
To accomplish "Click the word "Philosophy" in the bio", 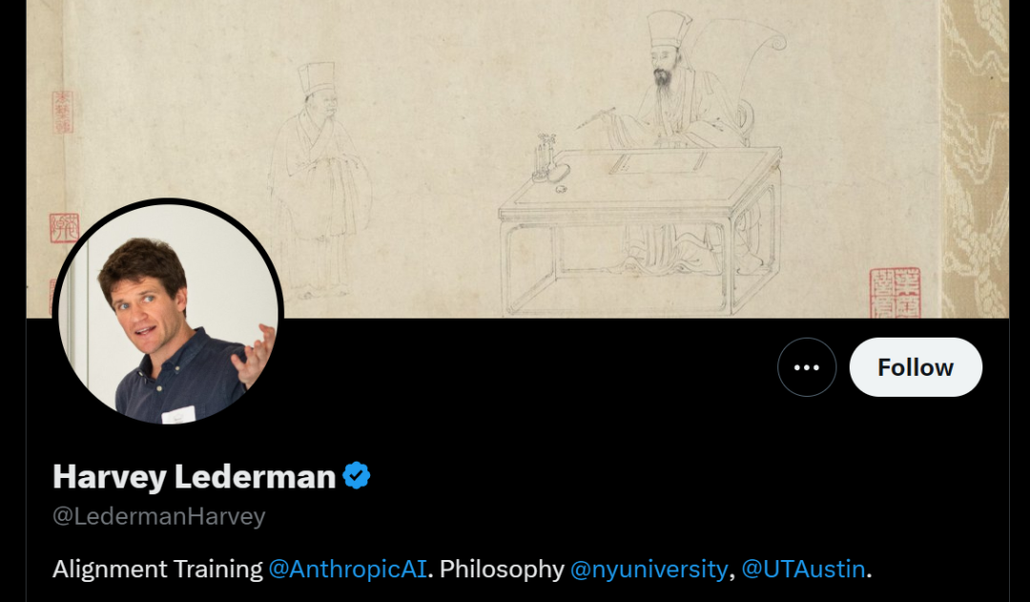I will pyautogui.click(x=502, y=570).
